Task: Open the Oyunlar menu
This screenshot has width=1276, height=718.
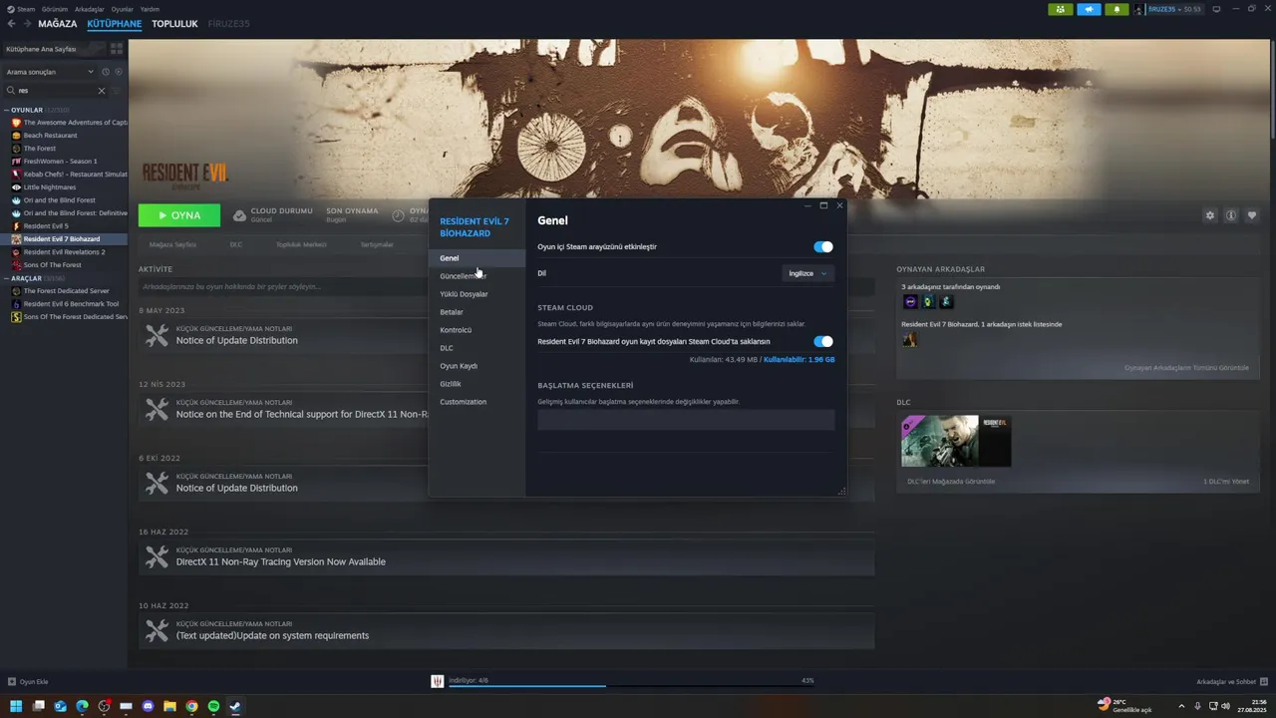Action: [122, 9]
